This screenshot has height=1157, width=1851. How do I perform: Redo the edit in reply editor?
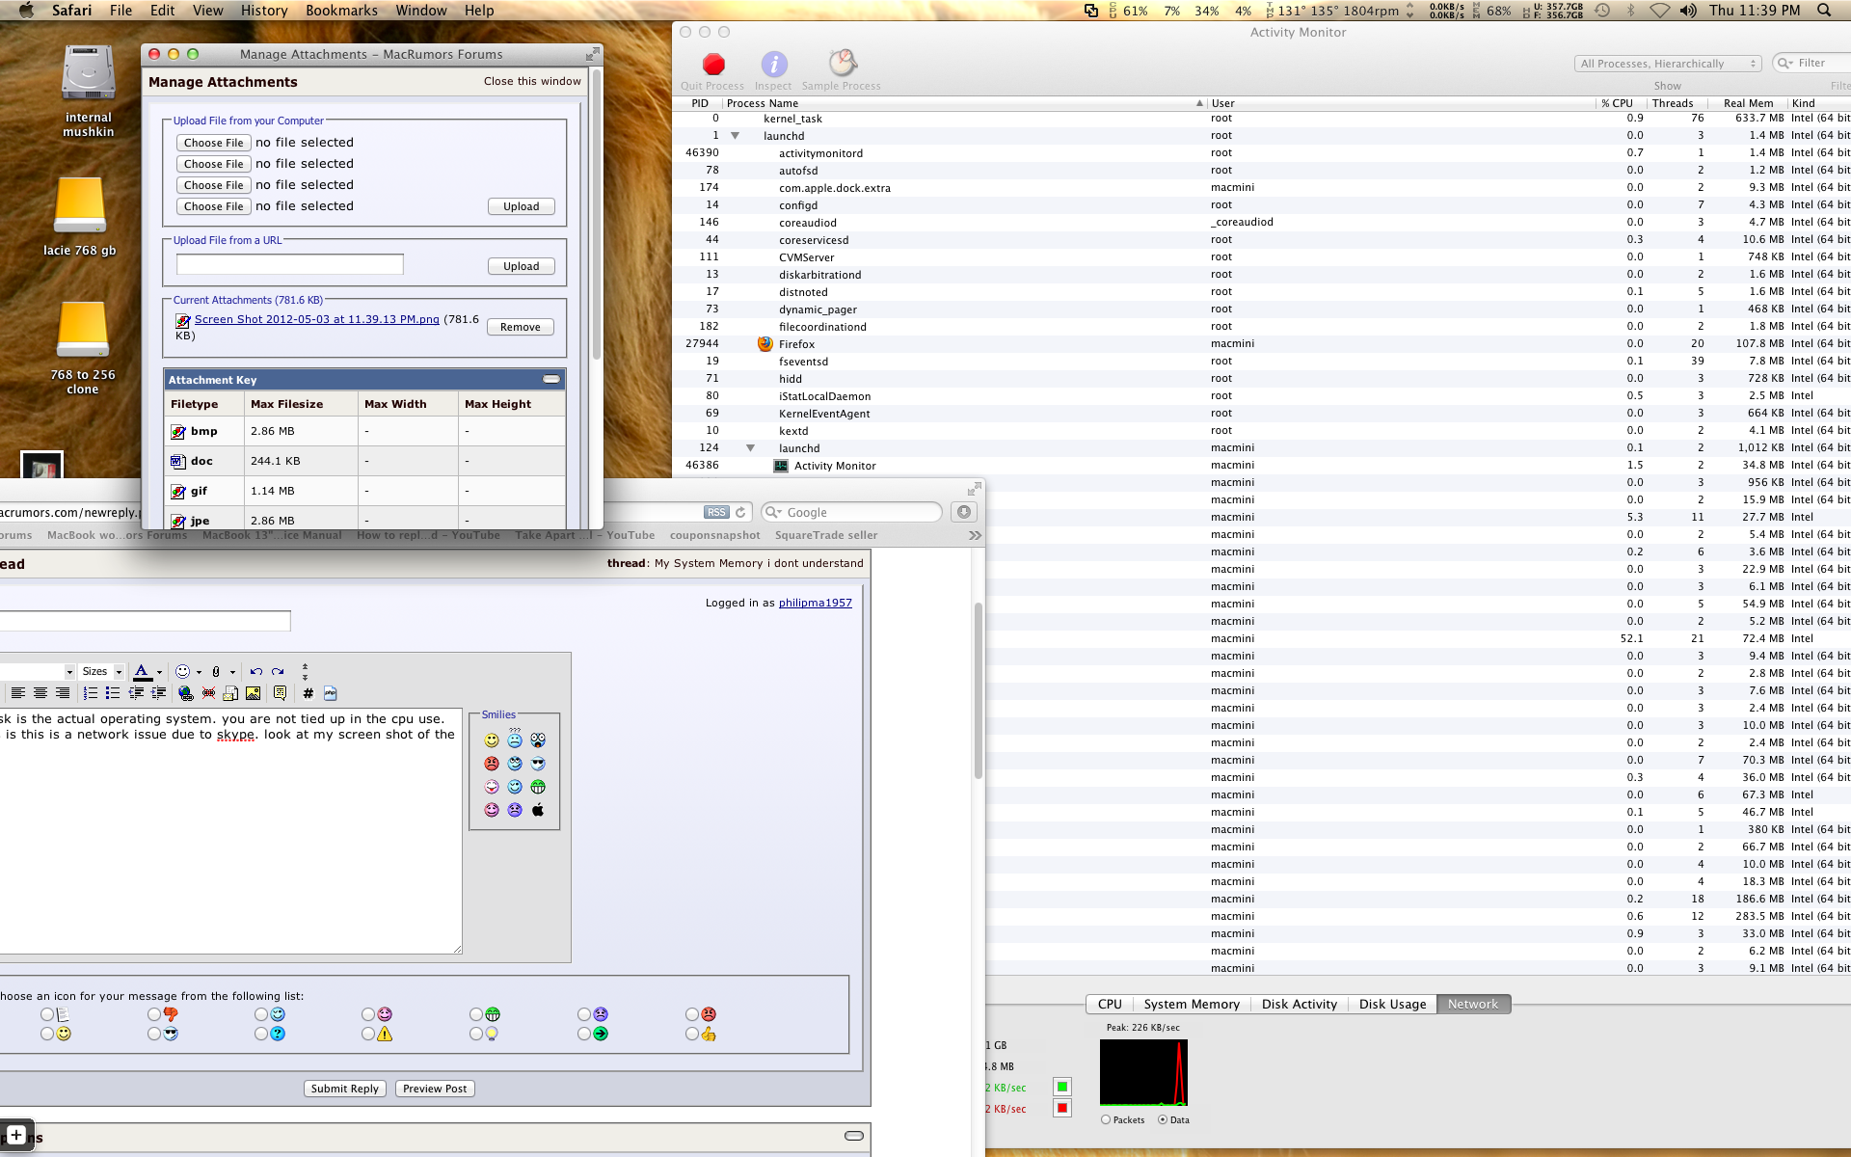278,672
